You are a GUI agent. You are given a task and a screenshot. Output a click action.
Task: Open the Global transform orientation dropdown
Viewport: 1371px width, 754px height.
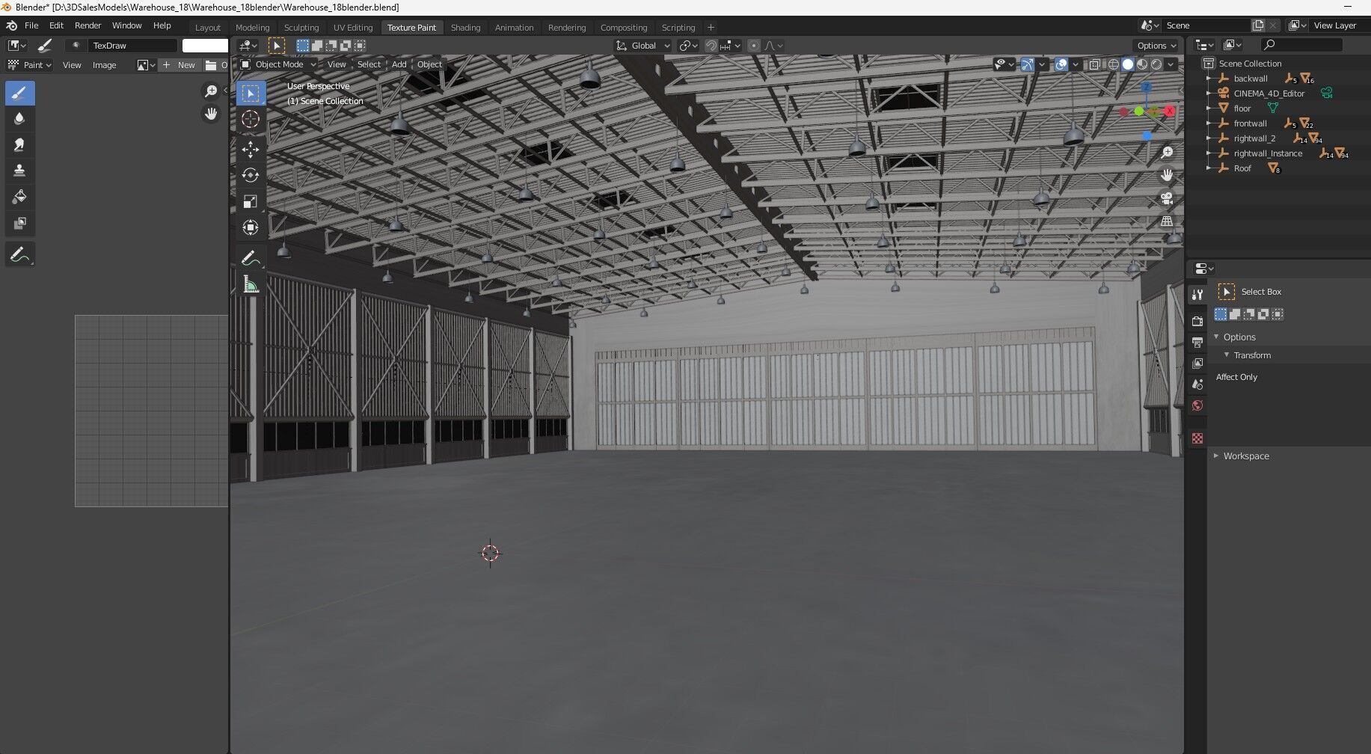click(x=642, y=46)
